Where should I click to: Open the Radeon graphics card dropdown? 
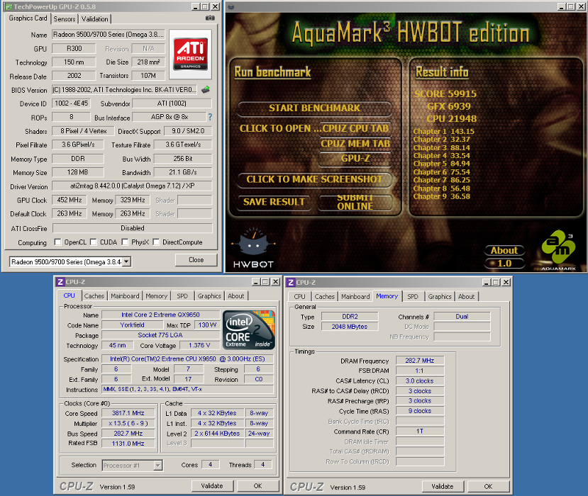coord(127,261)
